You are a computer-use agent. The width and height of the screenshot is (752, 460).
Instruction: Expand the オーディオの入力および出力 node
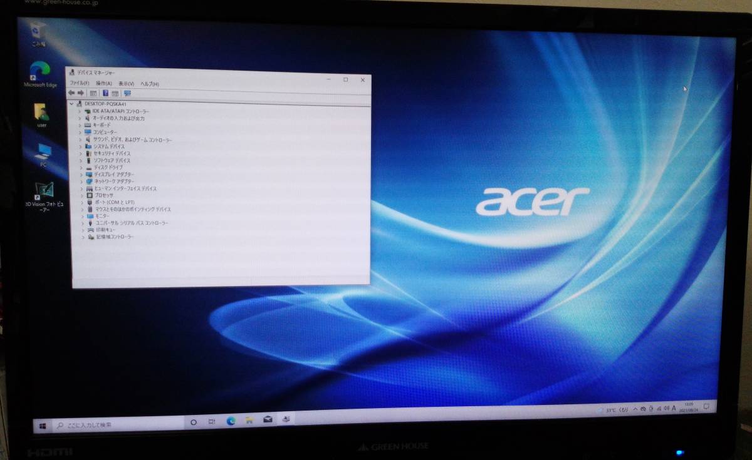click(81, 118)
